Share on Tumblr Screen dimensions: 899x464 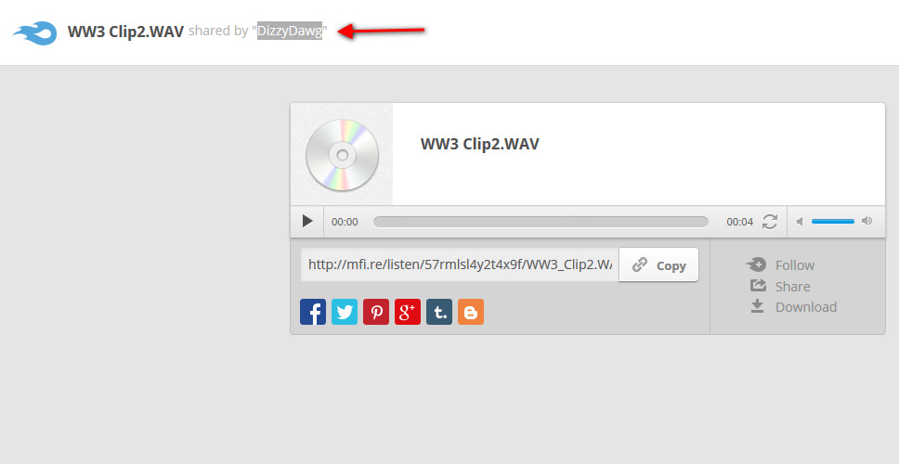(x=439, y=312)
